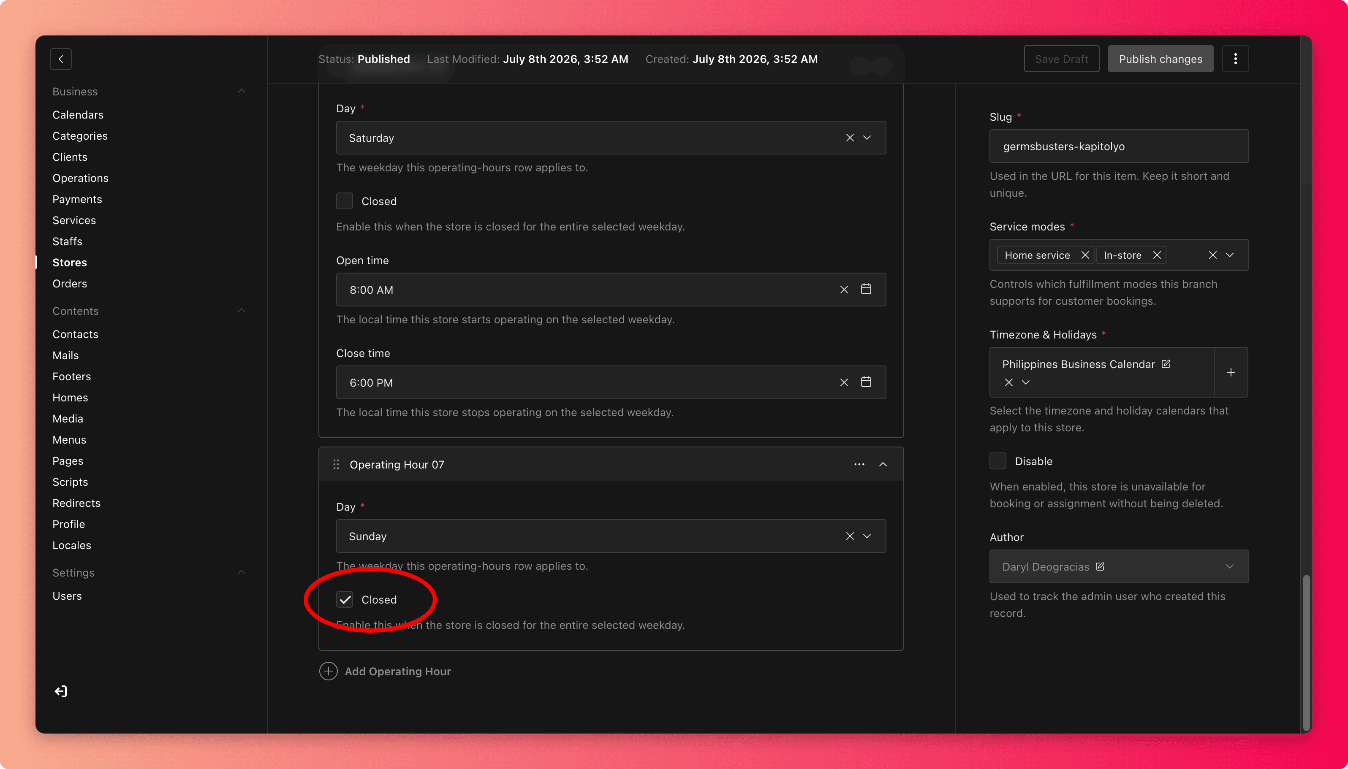Enable the Disable store checkbox
This screenshot has width=1348, height=769.
point(997,460)
